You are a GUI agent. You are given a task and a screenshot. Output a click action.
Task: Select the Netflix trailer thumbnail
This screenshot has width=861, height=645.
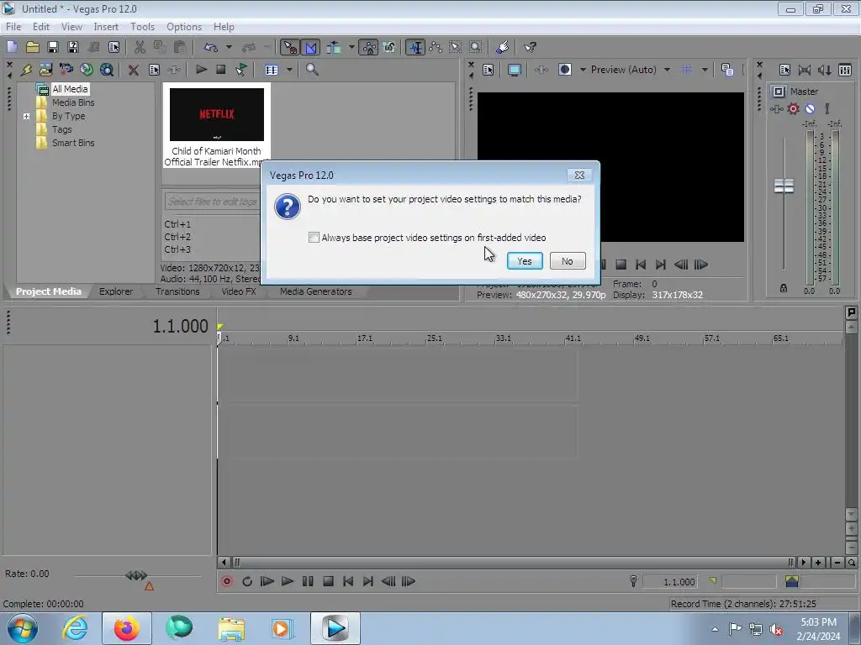[216, 114]
